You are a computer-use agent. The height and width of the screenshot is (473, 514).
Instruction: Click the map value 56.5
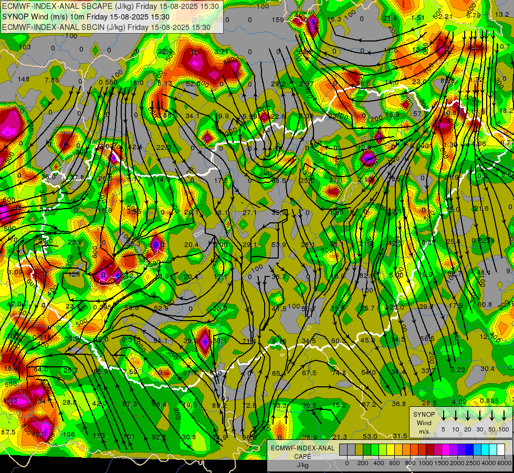click(427, 339)
